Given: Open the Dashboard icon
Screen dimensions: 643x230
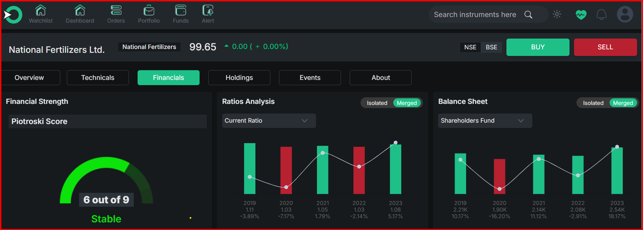Looking at the screenshot, I should (80, 10).
